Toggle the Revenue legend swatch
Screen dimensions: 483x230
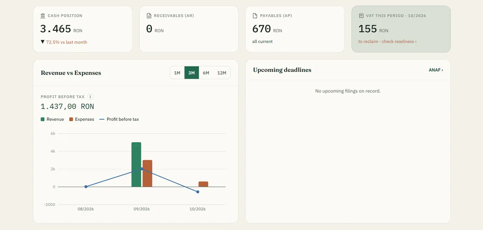pos(43,119)
